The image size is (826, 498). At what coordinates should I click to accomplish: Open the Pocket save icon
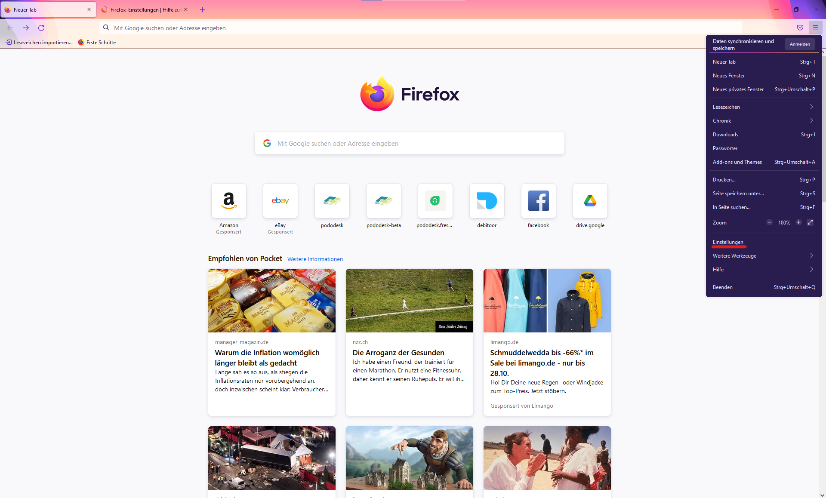tap(800, 28)
